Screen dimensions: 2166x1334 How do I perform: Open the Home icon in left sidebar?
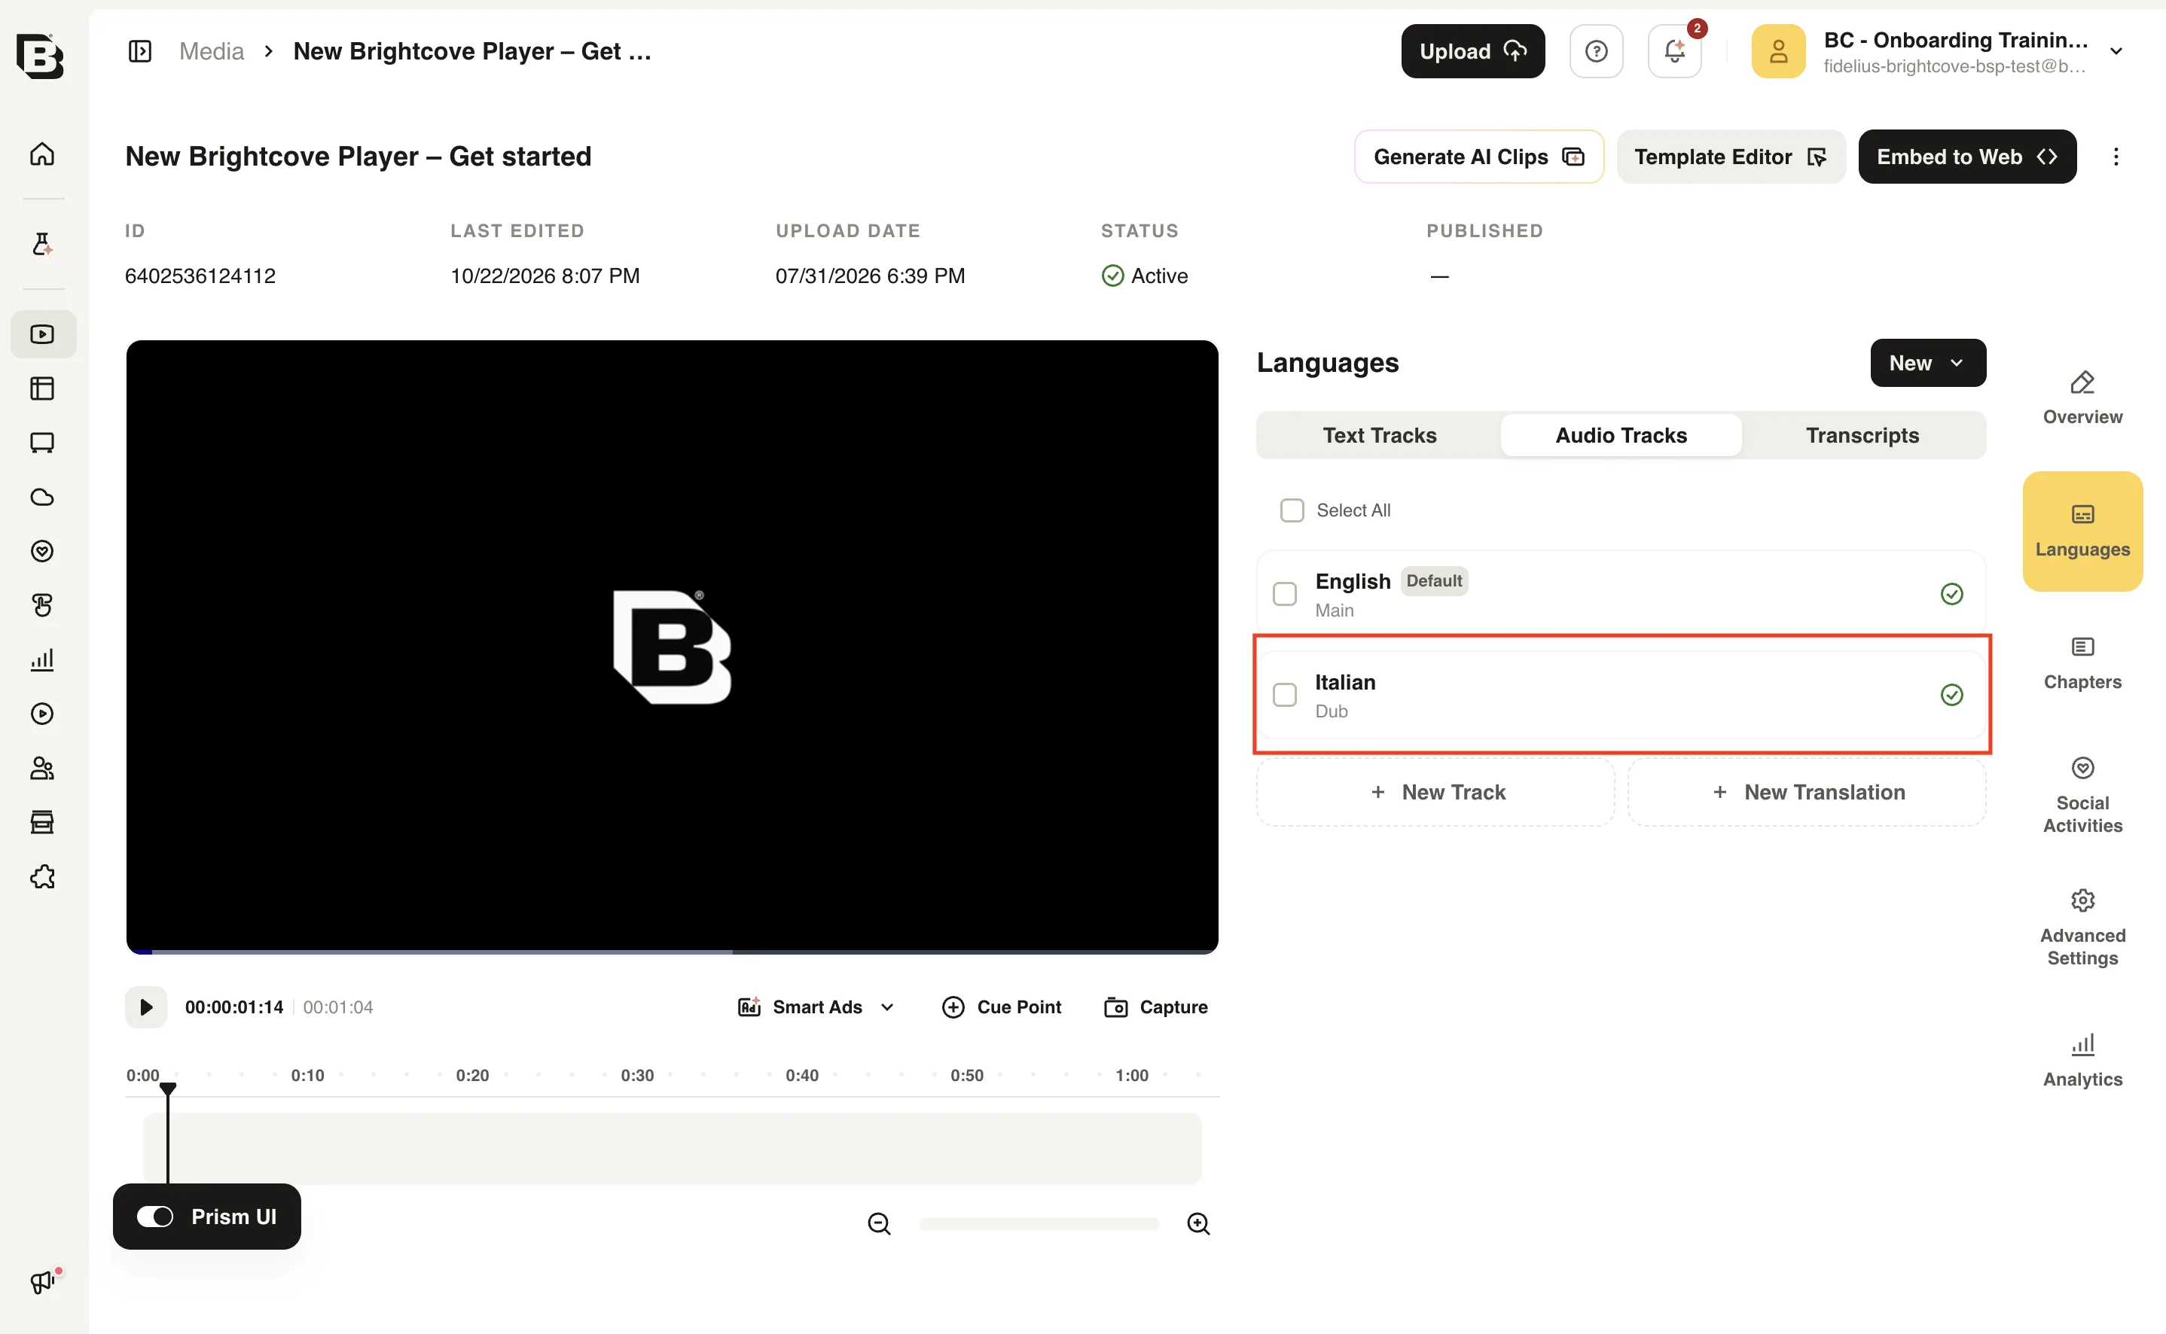pos(42,154)
